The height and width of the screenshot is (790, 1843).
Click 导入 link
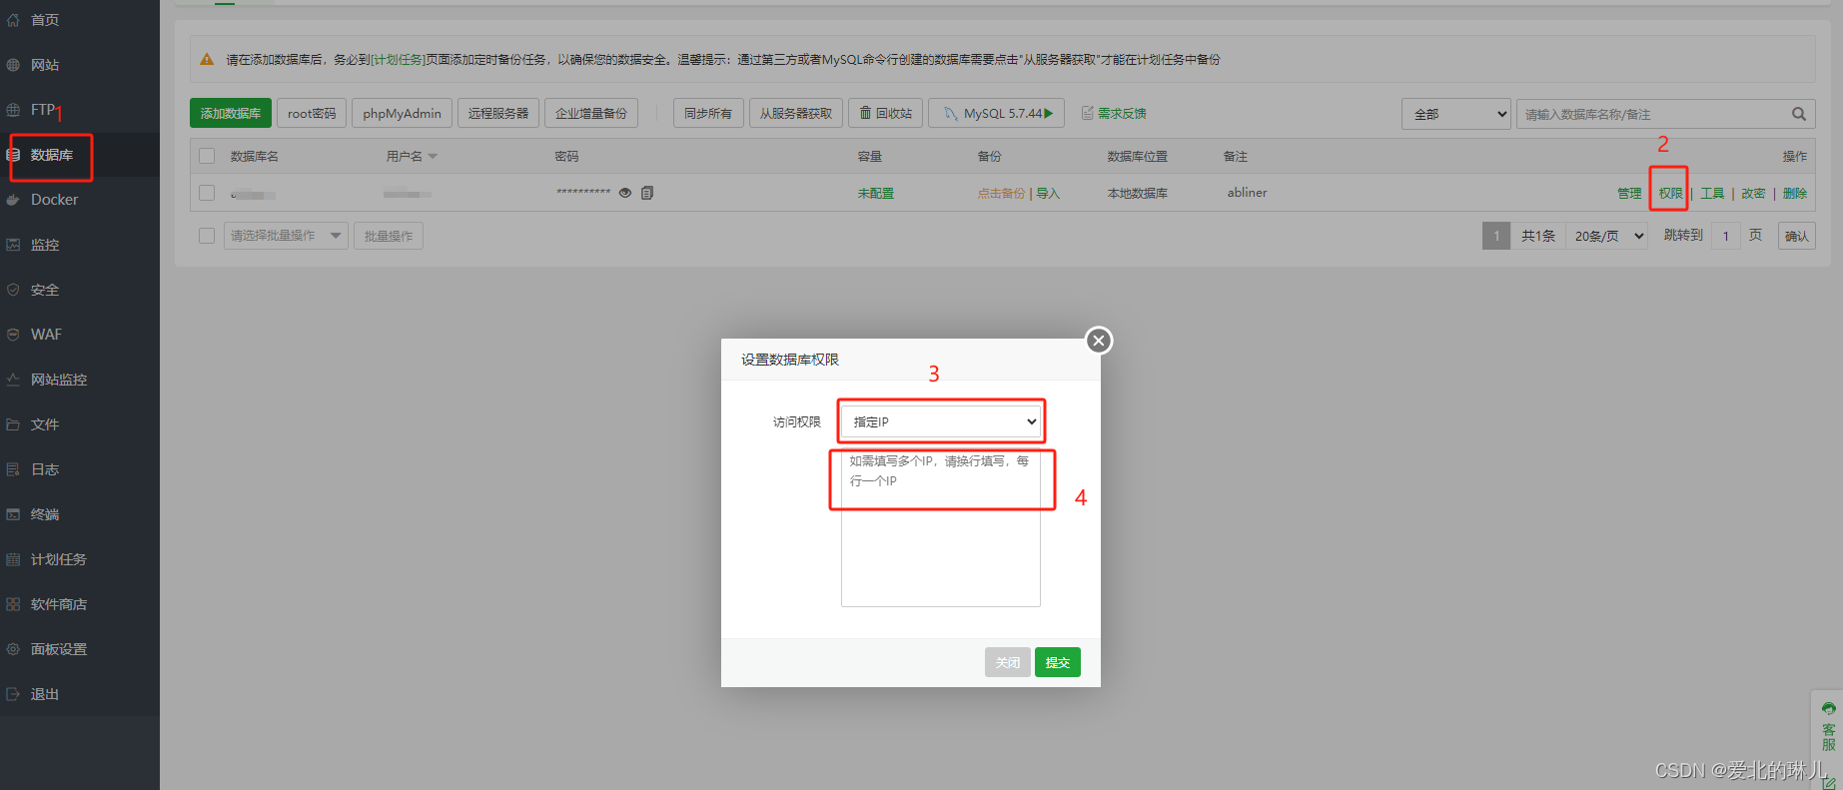[1048, 193]
